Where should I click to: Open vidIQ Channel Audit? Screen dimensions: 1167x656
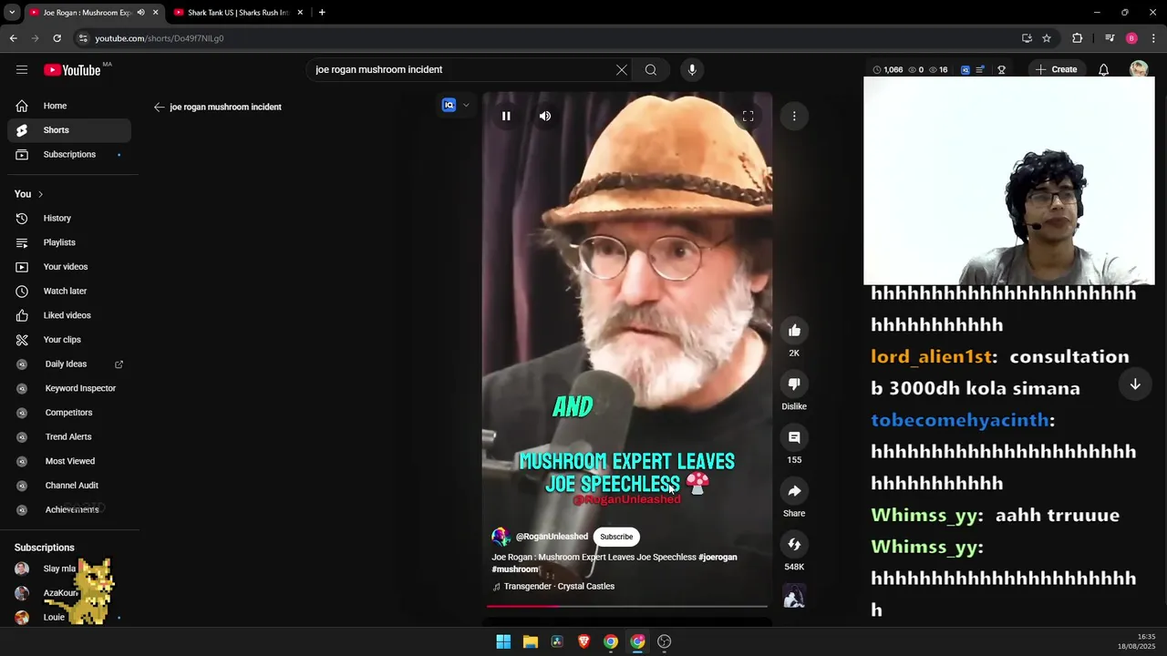point(69,486)
